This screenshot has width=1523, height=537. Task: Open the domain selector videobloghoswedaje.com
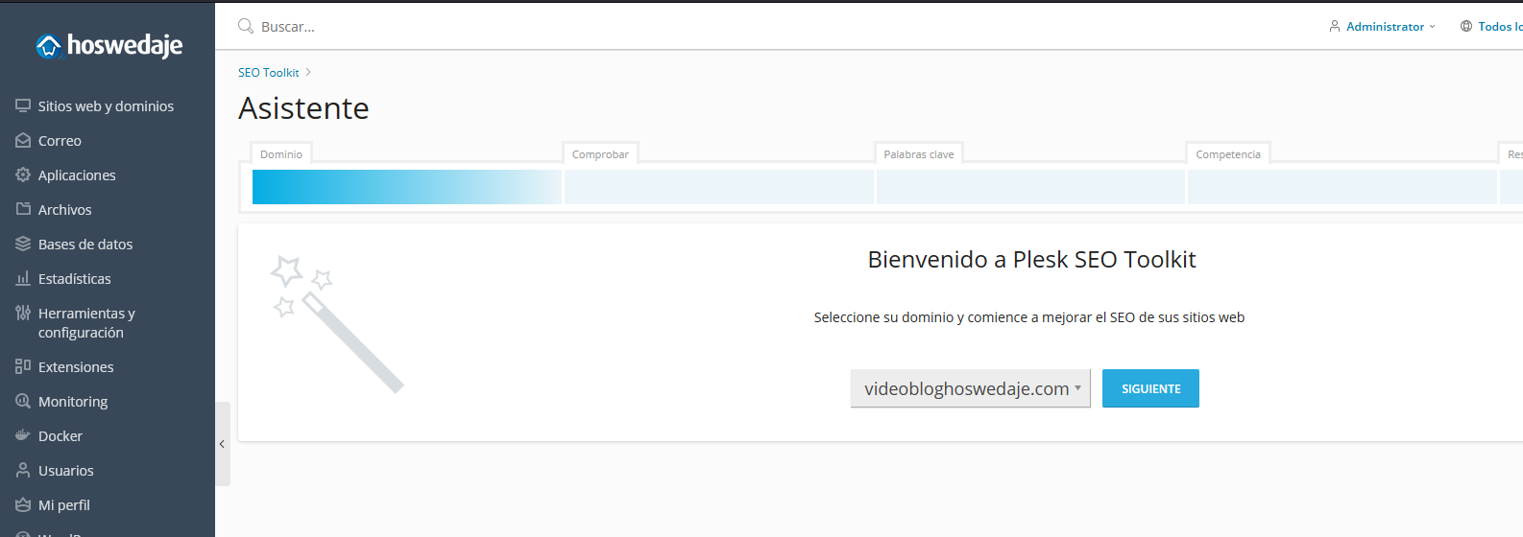pos(971,388)
